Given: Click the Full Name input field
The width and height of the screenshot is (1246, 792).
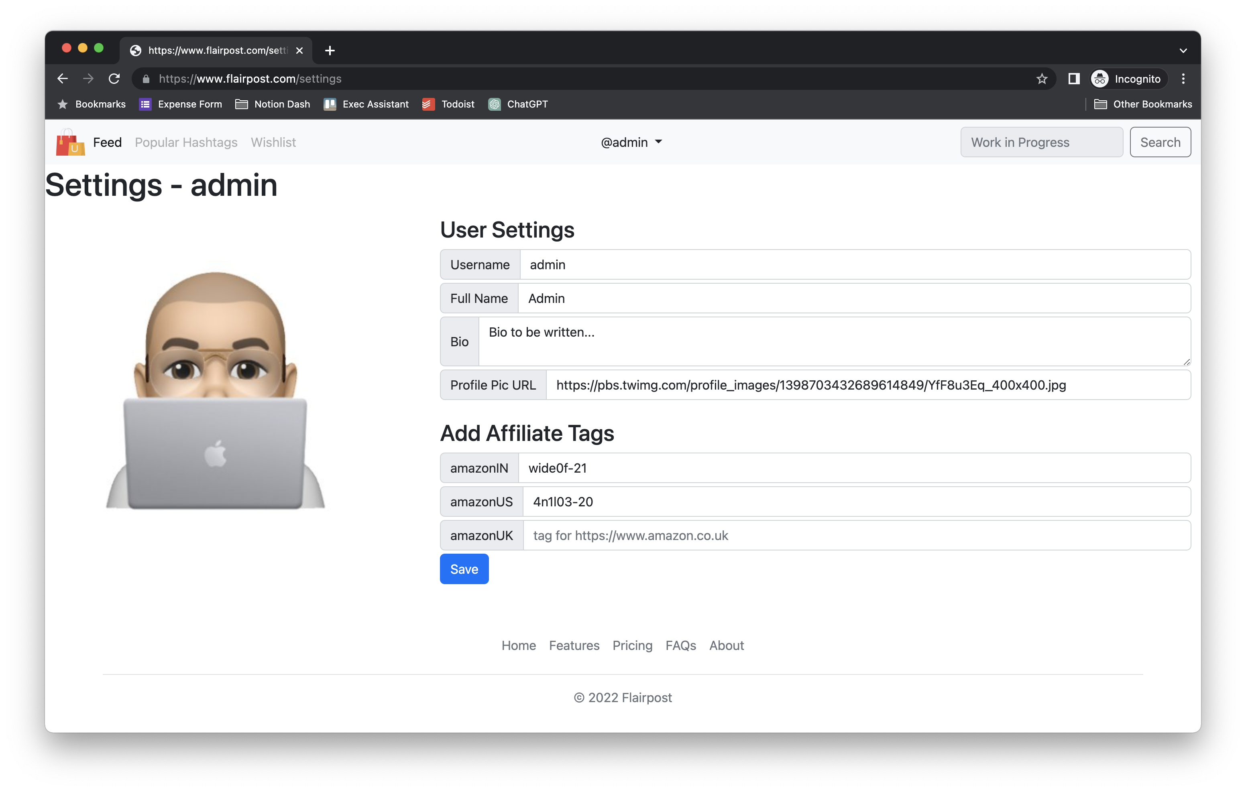Looking at the screenshot, I should 854,299.
